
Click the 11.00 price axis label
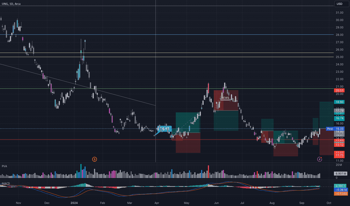click(x=339, y=161)
